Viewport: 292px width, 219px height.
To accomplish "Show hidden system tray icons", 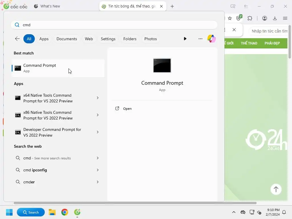I will (x=234, y=212).
